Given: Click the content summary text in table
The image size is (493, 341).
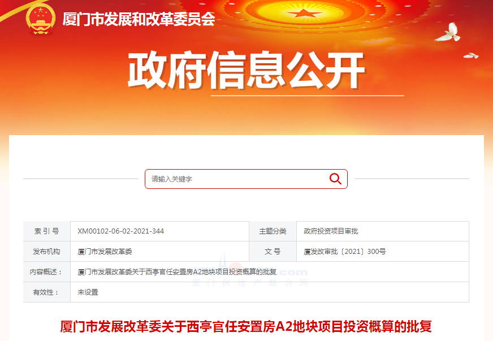Looking at the screenshot, I should pos(177,272).
